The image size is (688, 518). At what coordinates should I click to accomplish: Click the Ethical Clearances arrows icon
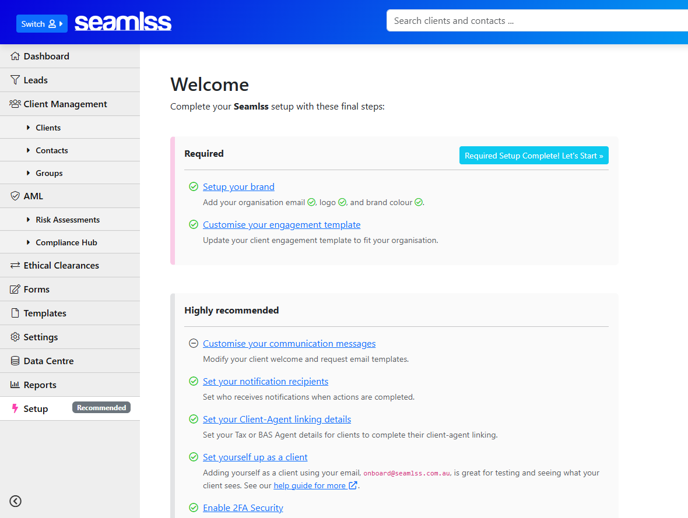click(15, 265)
